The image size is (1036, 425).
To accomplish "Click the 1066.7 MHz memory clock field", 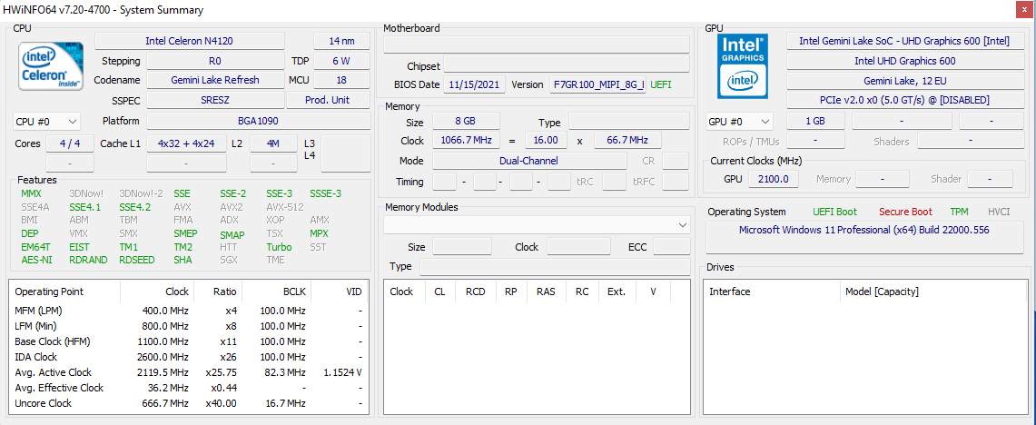I will pos(466,140).
